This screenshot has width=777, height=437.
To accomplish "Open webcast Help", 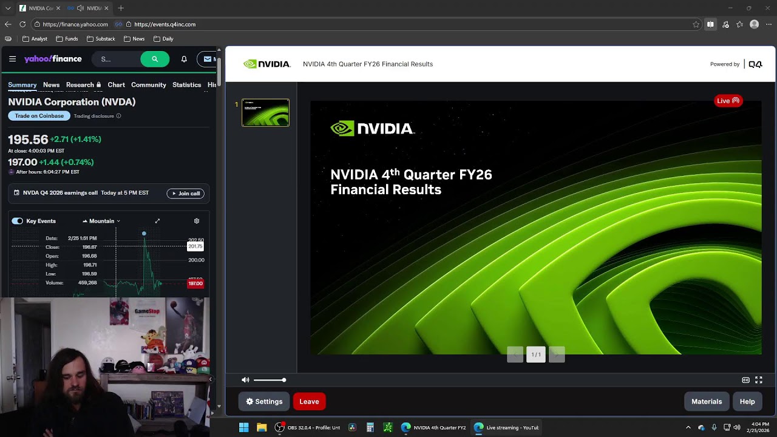I will (747, 401).
